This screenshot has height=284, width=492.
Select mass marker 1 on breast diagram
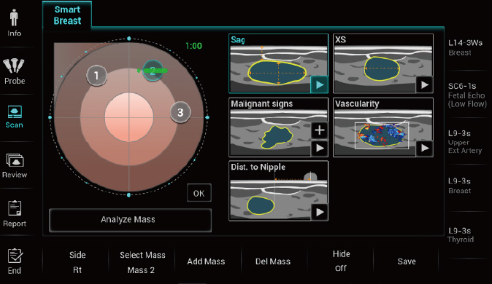coord(96,76)
